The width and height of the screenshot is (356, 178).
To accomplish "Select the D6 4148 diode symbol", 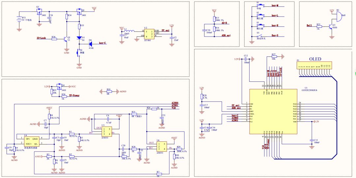I will (x=90, y=44).
